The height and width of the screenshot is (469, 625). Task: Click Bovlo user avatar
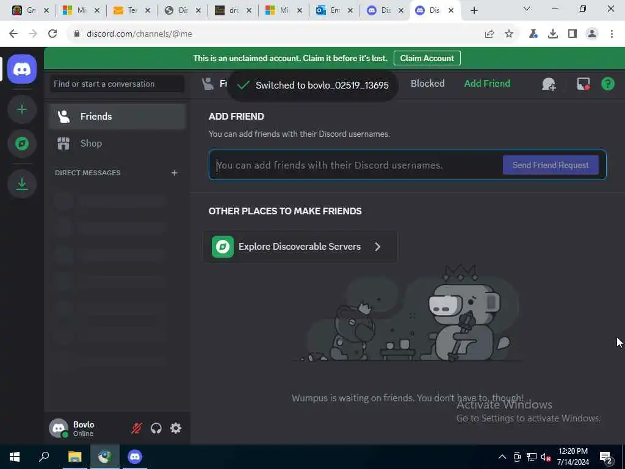click(59, 428)
